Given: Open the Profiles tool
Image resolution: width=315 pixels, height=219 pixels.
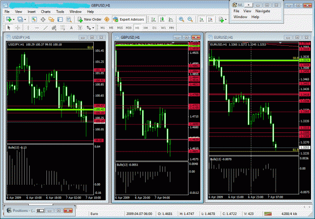Looking at the screenshot, I should click(20, 20).
